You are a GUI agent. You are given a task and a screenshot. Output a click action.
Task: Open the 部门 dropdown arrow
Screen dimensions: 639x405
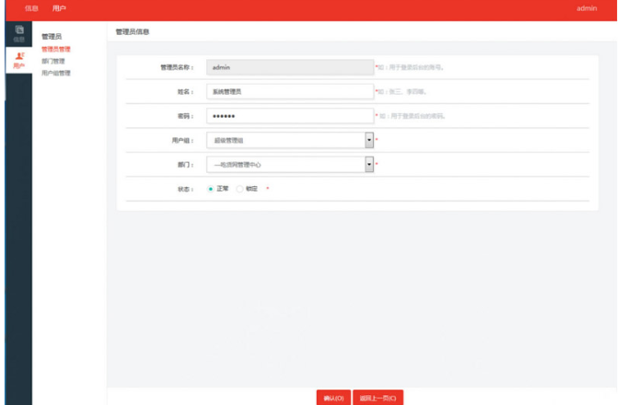pyautogui.click(x=369, y=164)
